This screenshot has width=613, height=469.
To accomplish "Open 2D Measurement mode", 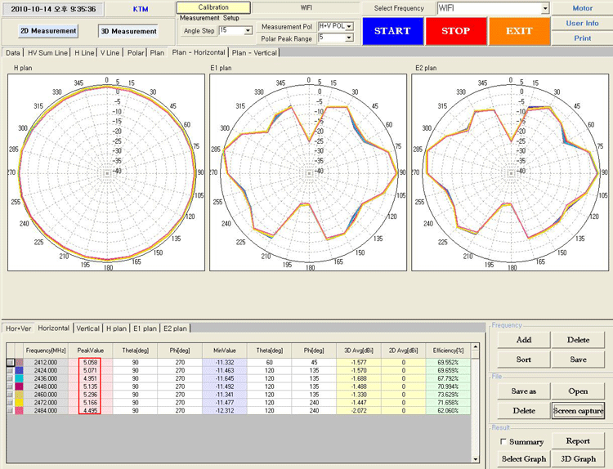I will point(48,31).
